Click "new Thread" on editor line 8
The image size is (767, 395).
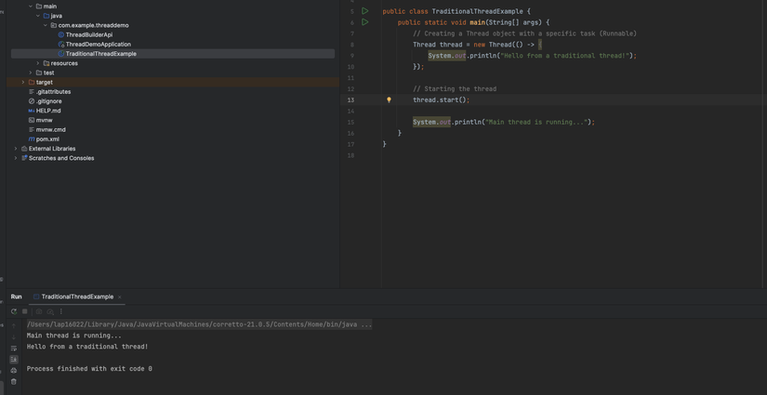coord(492,45)
